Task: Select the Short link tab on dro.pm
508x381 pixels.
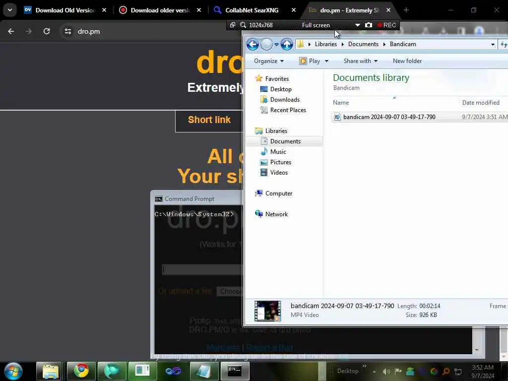Action: coord(209,120)
